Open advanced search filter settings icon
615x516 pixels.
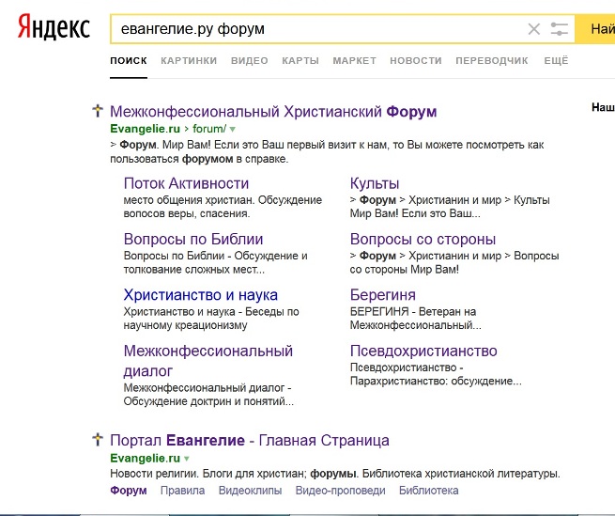point(560,29)
